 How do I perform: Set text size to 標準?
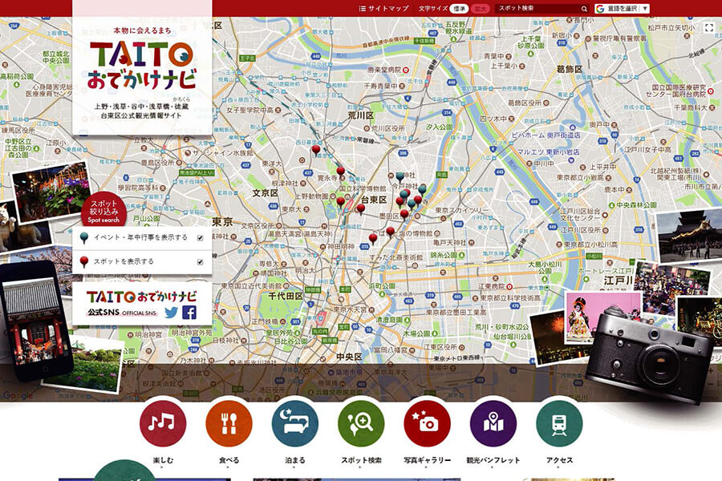tap(459, 9)
